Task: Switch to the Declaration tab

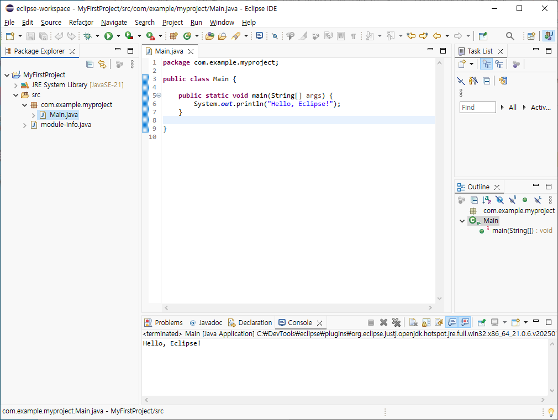Action: [x=250, y=322]
